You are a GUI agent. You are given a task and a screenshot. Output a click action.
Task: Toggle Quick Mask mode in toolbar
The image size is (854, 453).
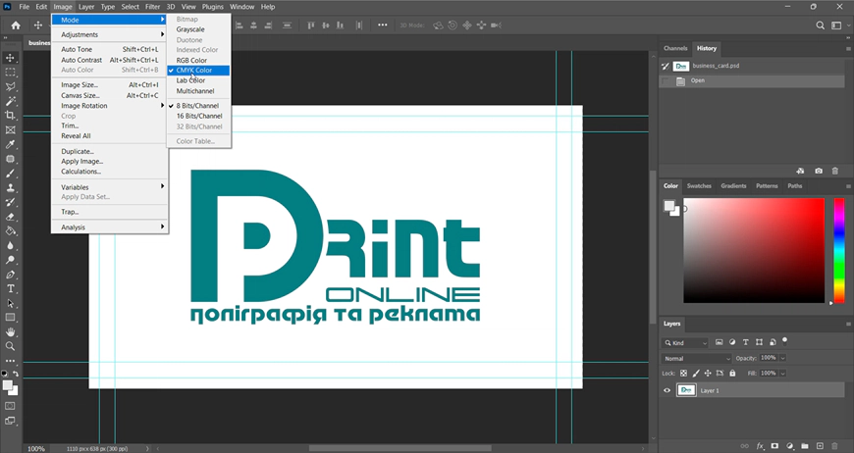[x=10, y=406]
